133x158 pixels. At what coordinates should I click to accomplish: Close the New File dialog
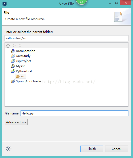126,3
